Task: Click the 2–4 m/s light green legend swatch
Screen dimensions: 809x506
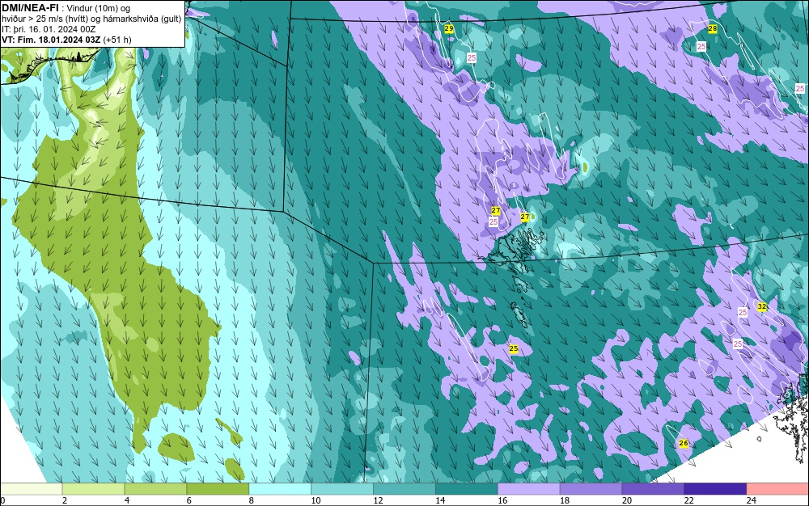Action: pos(93,488)
